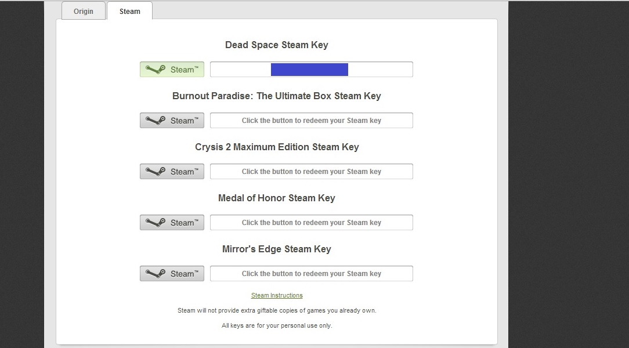Hit the Mirror's Edge Steam redeem button

[x=172, y=274]
